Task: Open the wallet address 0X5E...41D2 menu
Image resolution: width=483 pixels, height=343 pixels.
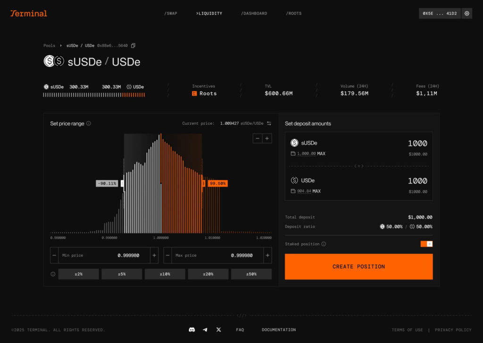Action: point(440,13)
